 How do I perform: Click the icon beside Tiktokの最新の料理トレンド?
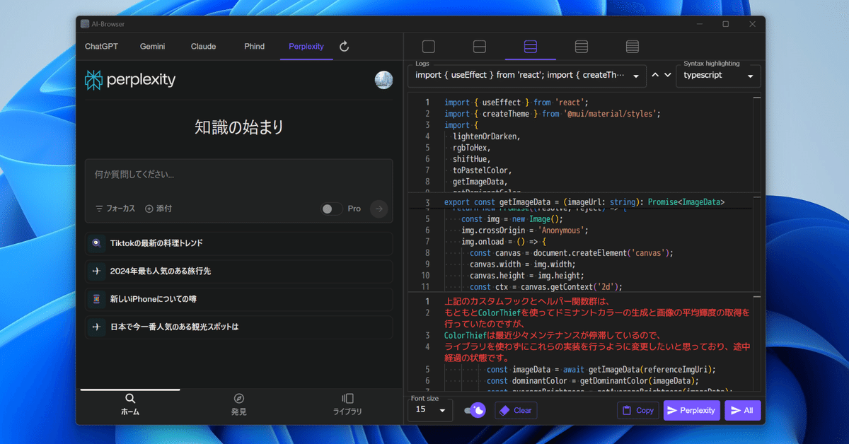pyautogui.click(x=97, y=243)
